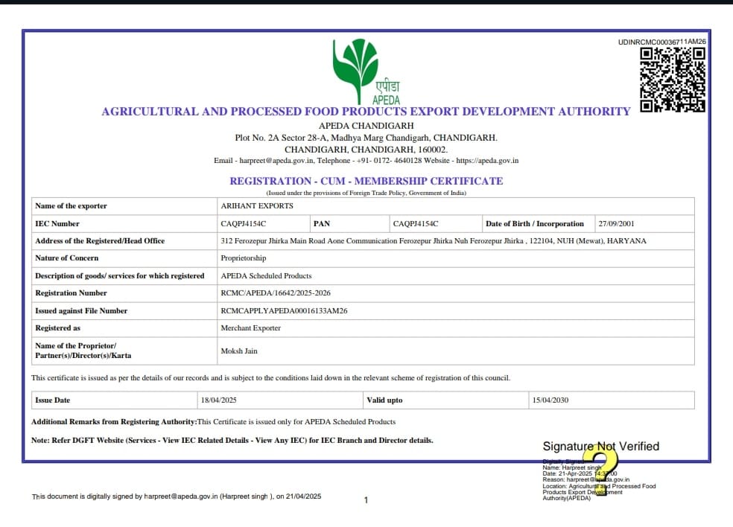Click the Agricultural and Processed Food Products heading
This screenshot has width=733, height=527.
[366, 112]
